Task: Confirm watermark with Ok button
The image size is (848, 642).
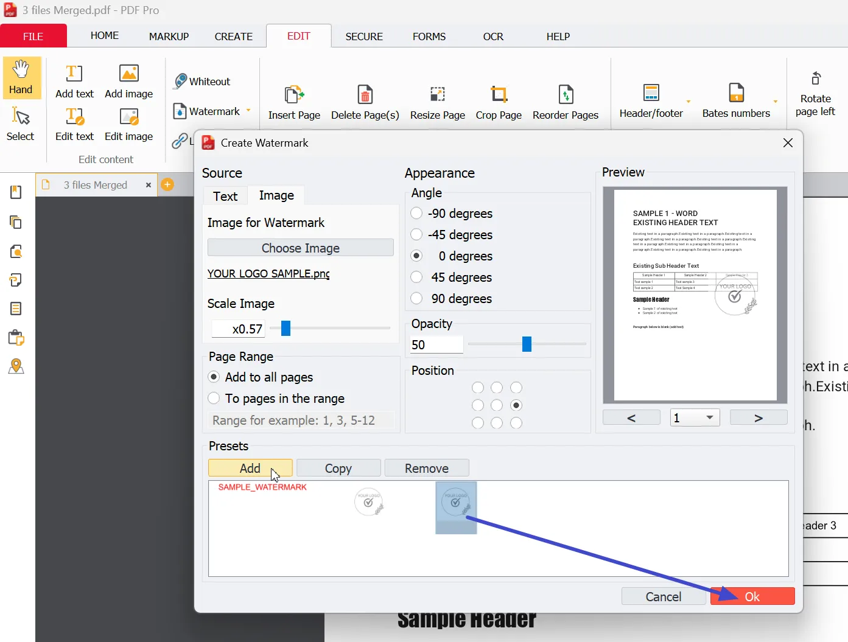Action: (x=752, y=596)
